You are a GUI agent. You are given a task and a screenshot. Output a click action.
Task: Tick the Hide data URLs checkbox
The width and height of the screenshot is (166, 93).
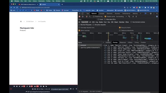[x=105, y=19]
